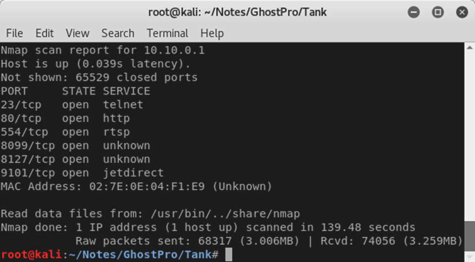
Task: Close the terminal window
Action: 462,12
